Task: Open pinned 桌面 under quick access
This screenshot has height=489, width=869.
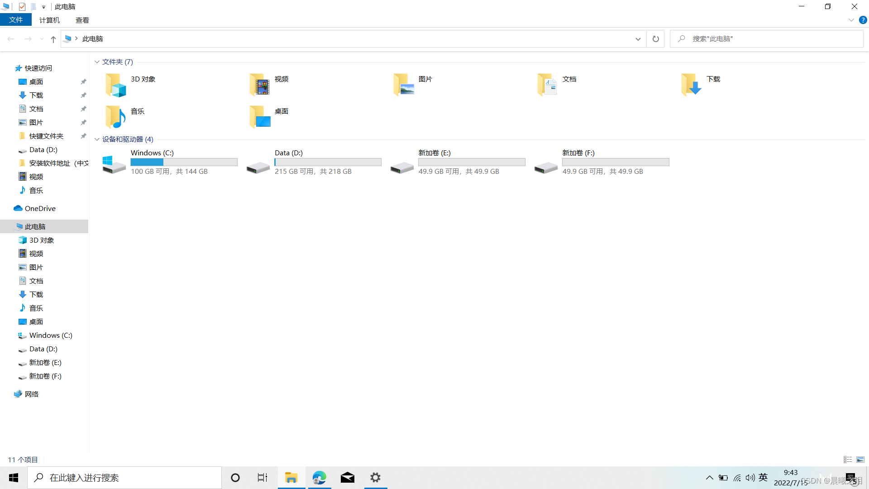Action: click(36, 82)
